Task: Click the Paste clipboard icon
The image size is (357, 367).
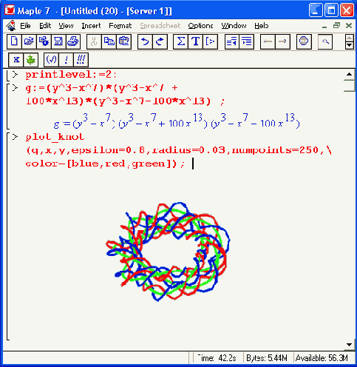Action: coord(124,41)
